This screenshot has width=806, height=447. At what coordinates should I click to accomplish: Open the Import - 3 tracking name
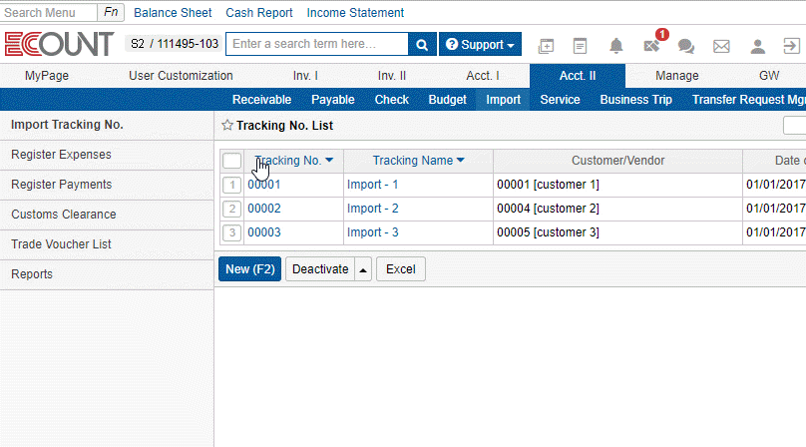click(373, 232)
